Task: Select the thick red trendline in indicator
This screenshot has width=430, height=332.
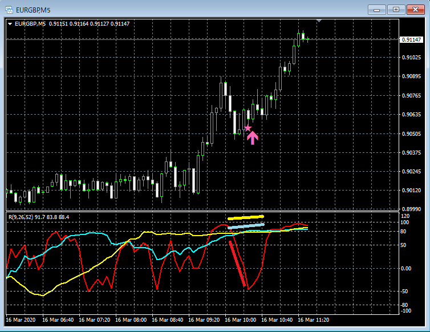Action: coord(237,264)
